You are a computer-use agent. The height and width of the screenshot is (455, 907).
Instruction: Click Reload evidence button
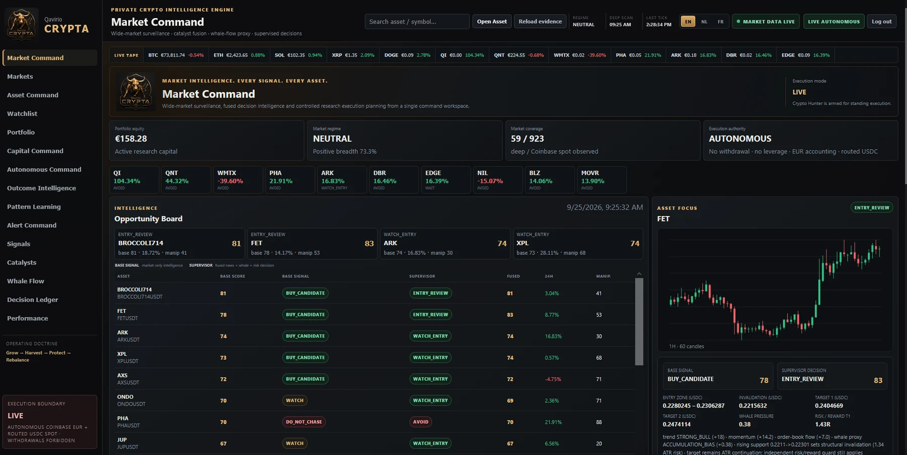tap(540, 22)
